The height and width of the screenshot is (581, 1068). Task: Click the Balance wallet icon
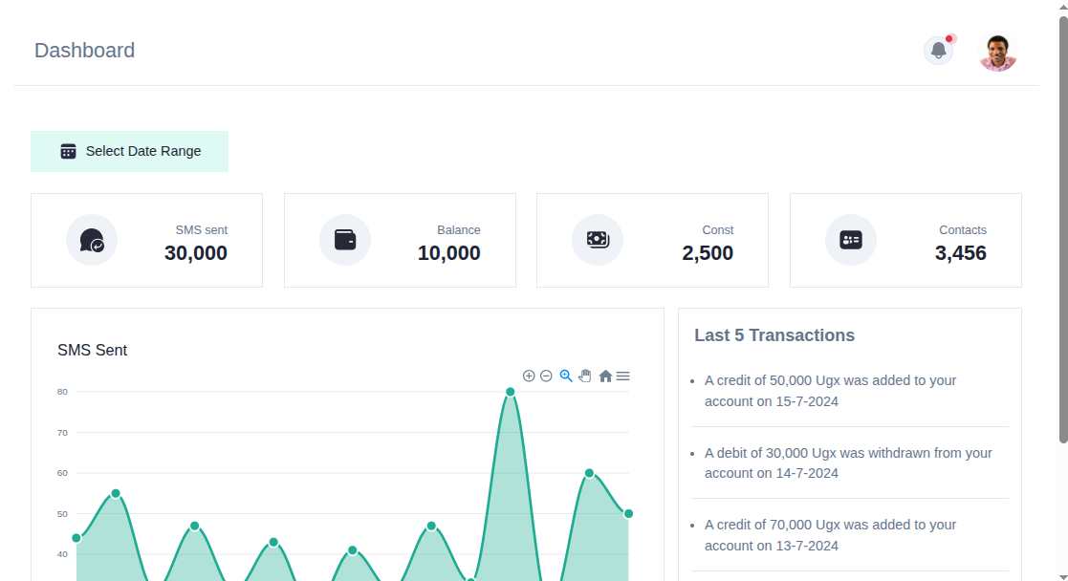point(345,241)
